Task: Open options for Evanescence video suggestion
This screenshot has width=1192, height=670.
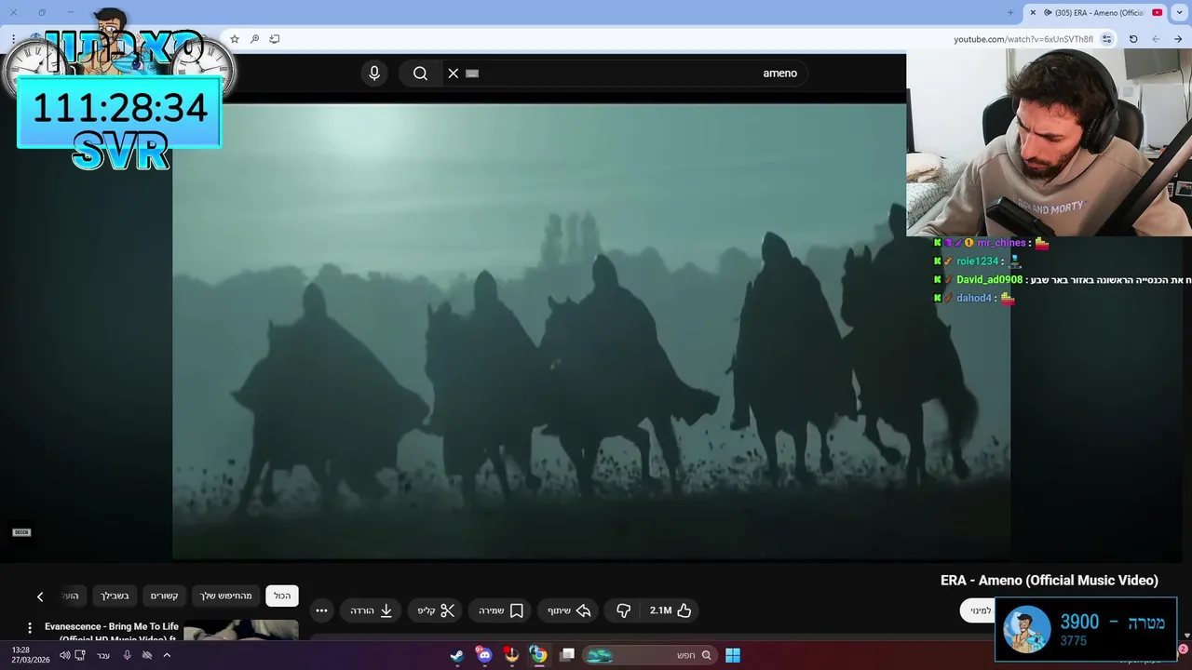Action: [x=30, y=628]
